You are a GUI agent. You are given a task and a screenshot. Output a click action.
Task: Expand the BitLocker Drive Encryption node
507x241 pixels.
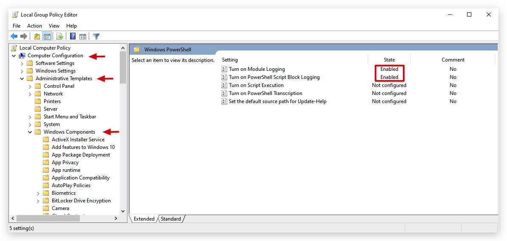38,201
